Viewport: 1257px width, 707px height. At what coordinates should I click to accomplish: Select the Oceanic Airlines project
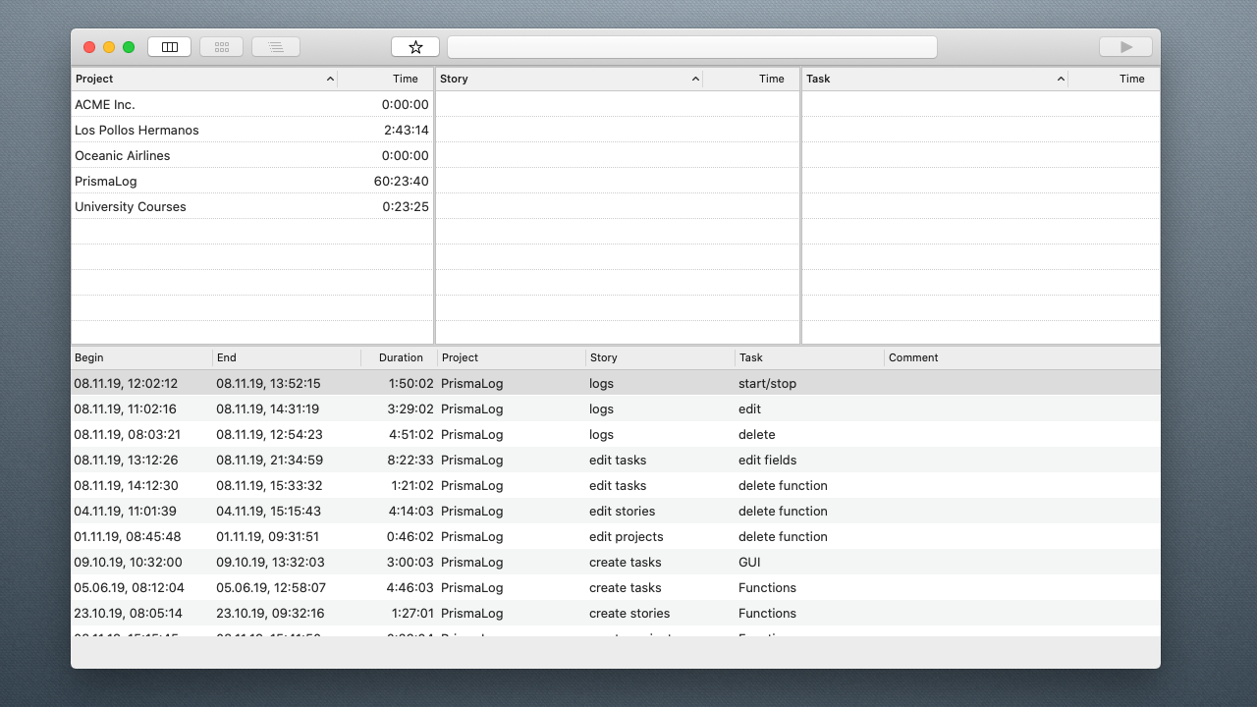point(252,155)
